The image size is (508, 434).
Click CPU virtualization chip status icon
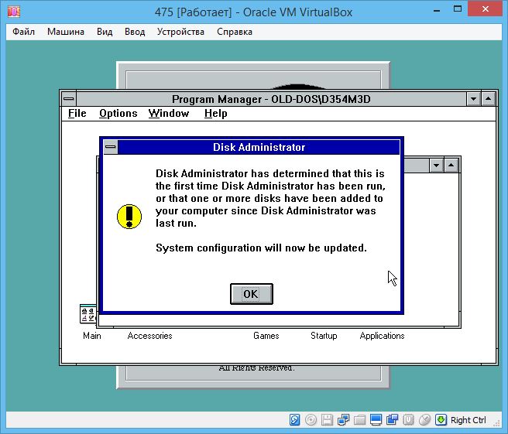pyautogui.click(x=408, y=420)
